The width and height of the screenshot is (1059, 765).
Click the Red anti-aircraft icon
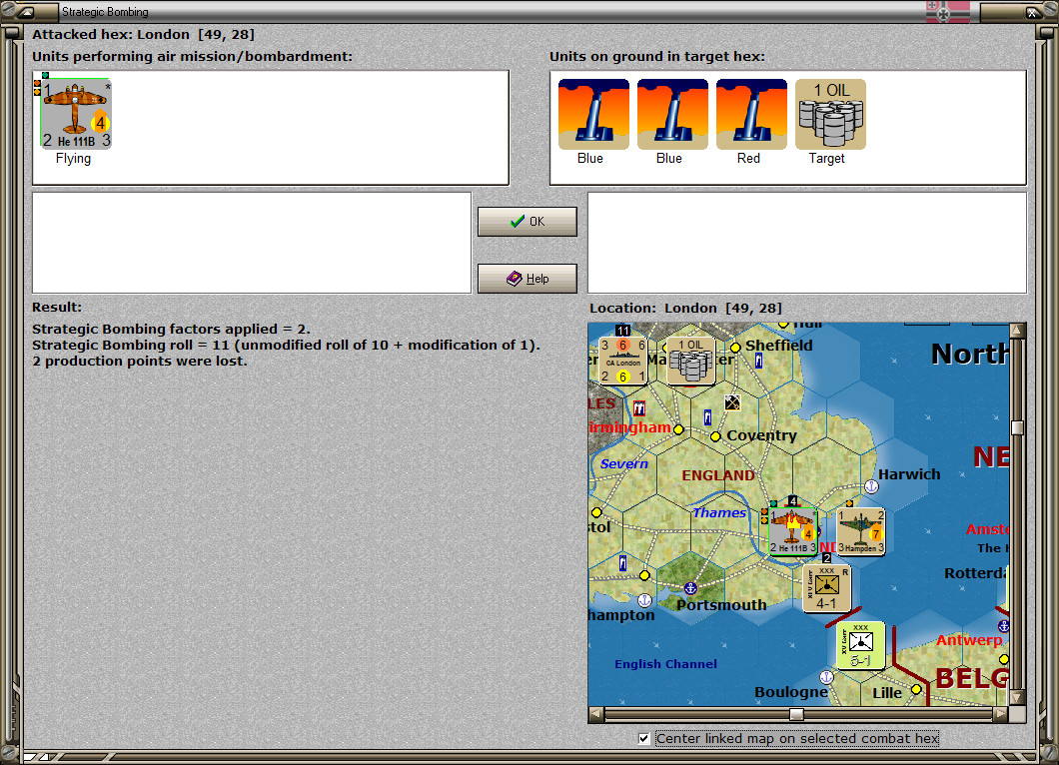(x=751, y=114)
